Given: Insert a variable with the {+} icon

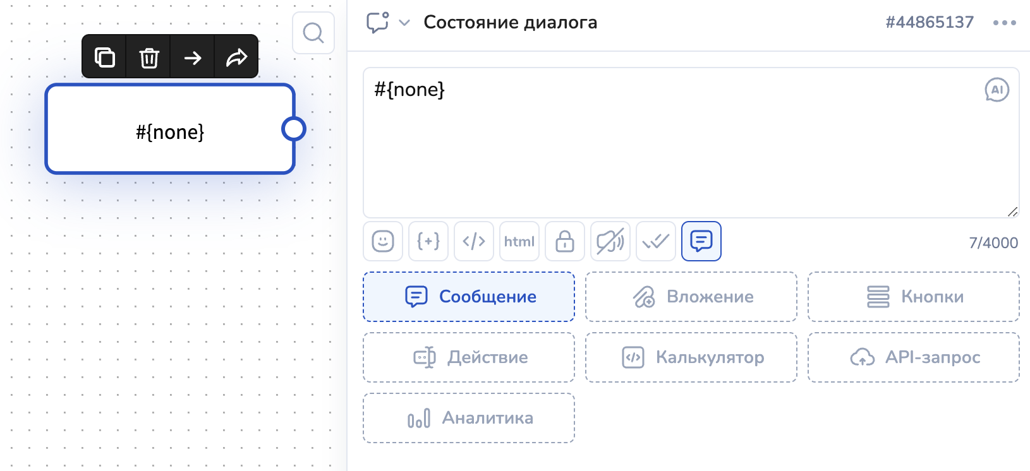Looking at the screenshot, I should [428, 241].
